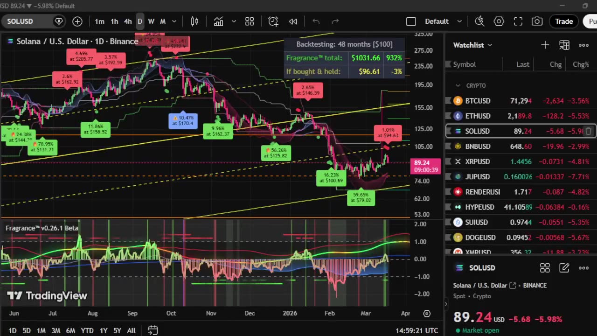This screenshot has height=336, width=597.
Task: Expand the indicator favorites dropdown arrow
Action: pos(234,21)
